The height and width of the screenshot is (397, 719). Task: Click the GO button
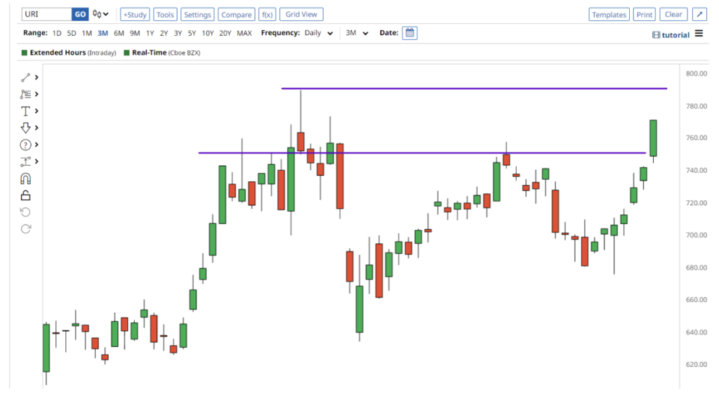[80, 14]
